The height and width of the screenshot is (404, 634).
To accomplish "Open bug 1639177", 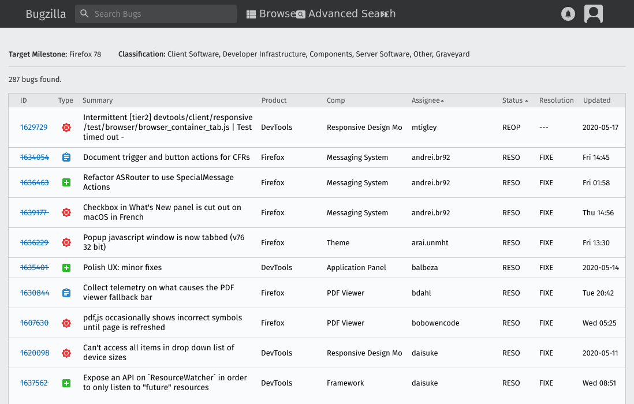I will [35, 212].
